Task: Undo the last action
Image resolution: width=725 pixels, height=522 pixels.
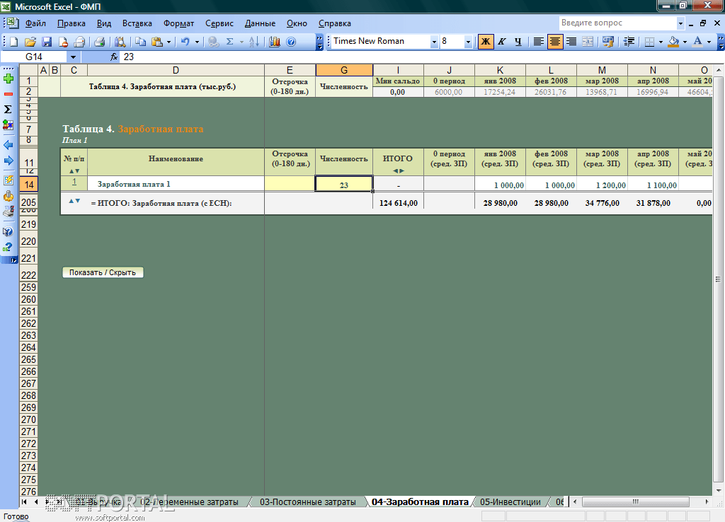Action: (x=185, y=42)
